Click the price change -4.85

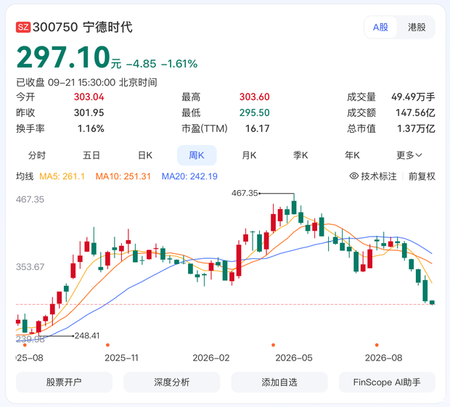point(142,64)
